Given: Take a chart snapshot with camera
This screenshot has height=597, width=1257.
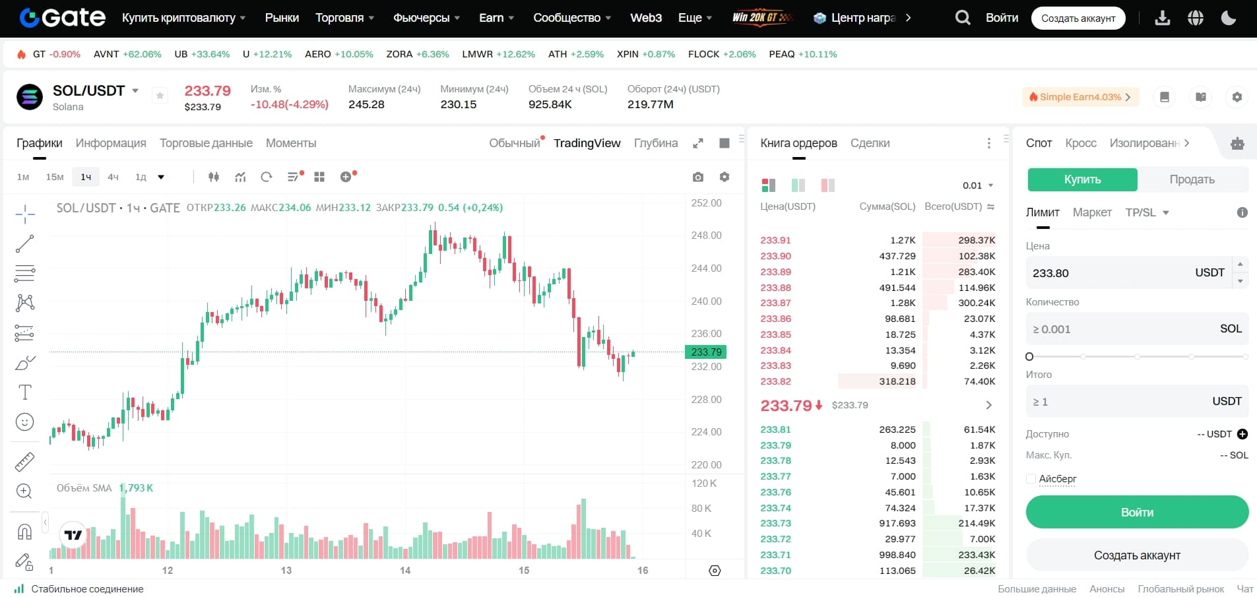Looking at the screenshot, I should pos(698,177).
